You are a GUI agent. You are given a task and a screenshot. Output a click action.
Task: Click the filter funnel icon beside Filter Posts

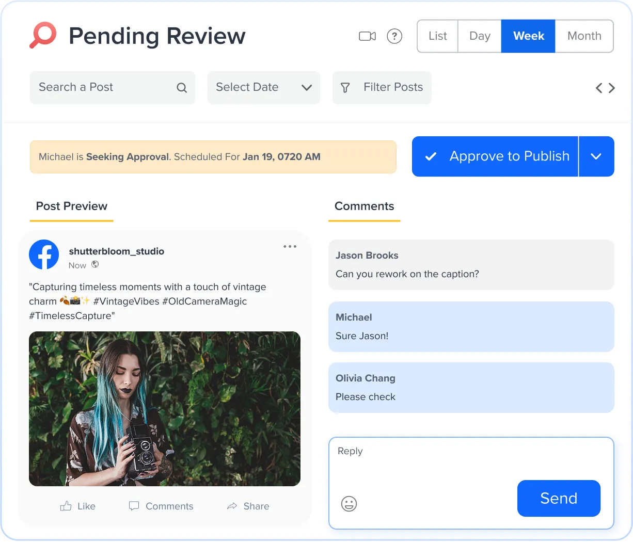coord(345,88)
